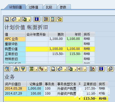This screenshot has height=102, width=115.
Task: Click the sum total sigma icon
Action: 32,69
